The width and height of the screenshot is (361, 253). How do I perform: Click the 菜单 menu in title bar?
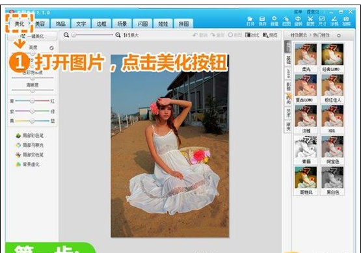(298, 12)
